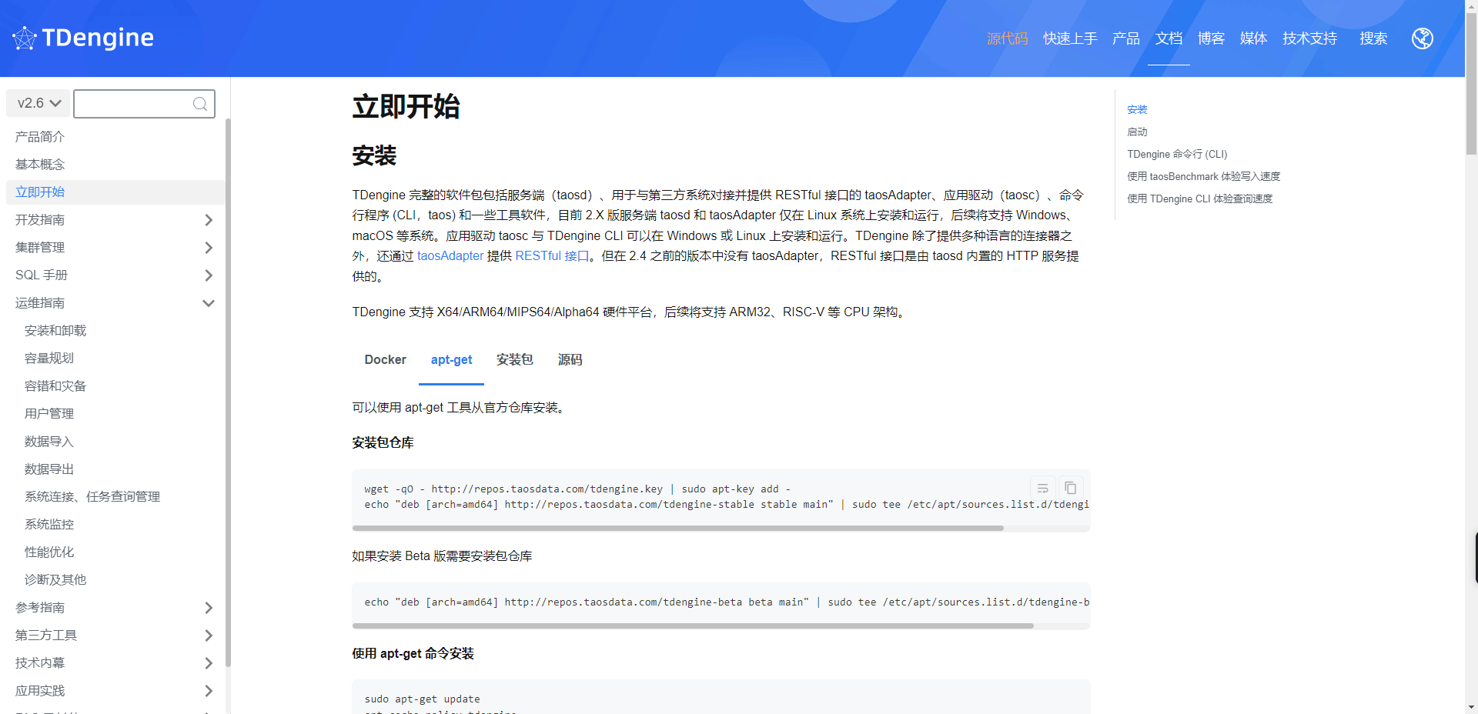The image size is (1478, 714).
Task: Click the sidebar search input field
Action: pyautogui.click(x=144, y=104)
